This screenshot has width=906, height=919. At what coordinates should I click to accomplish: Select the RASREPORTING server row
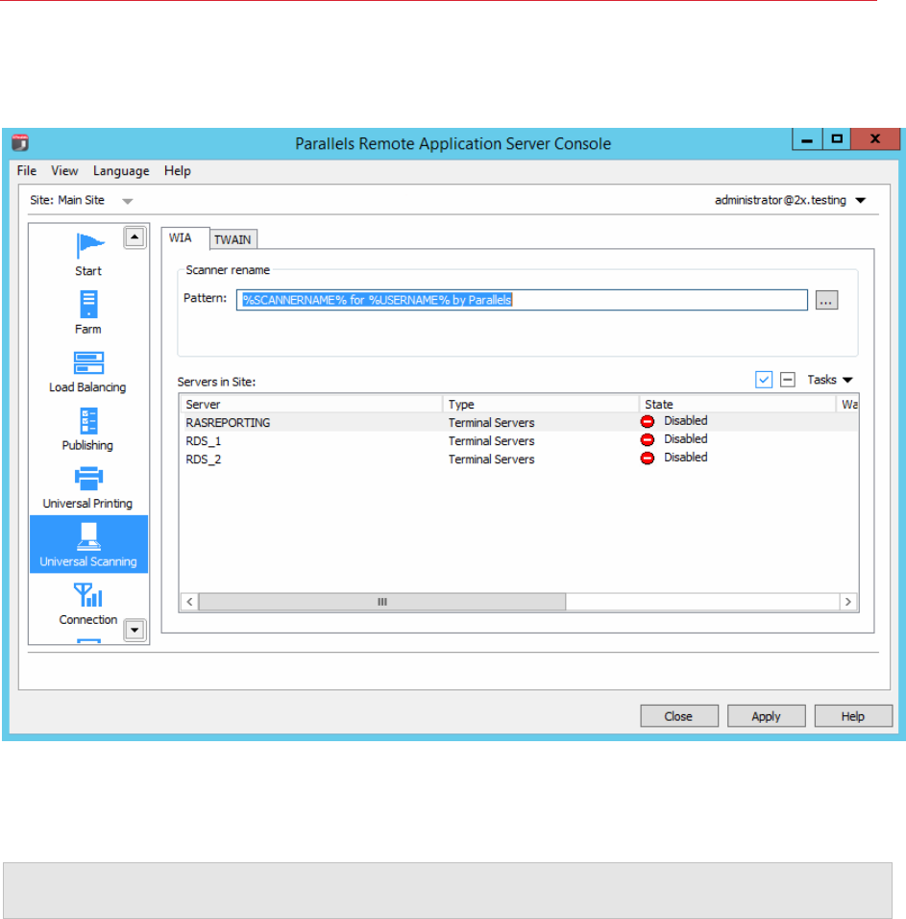coord(519,422)
